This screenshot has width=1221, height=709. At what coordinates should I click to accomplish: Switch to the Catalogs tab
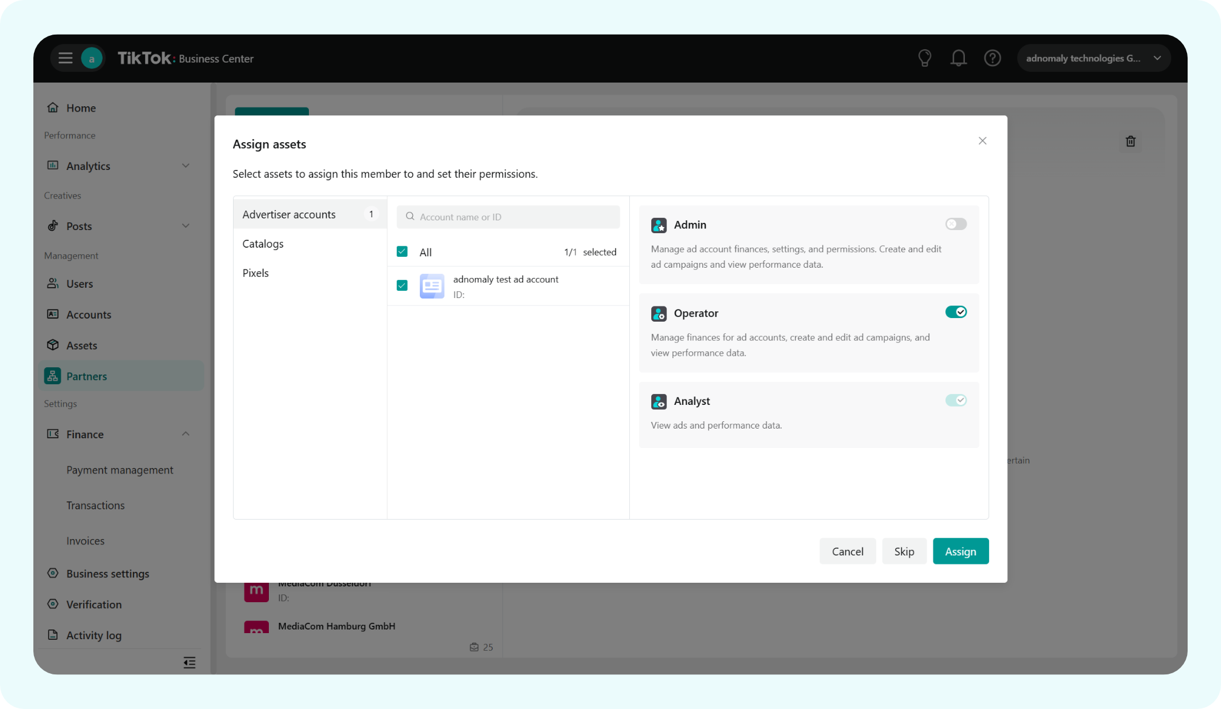[263, 243]
